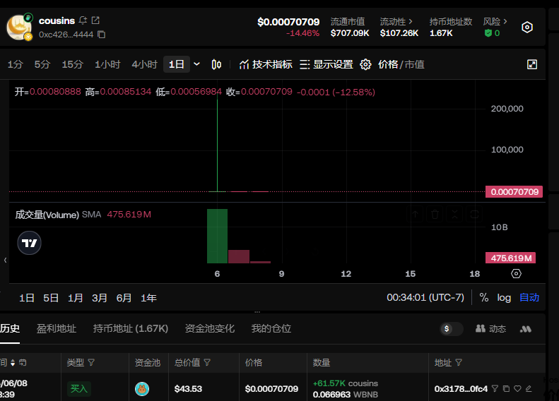This screenshot has height=401, width=559.
Task: Filter by 总价值 total value column
Action: [207, 363]
